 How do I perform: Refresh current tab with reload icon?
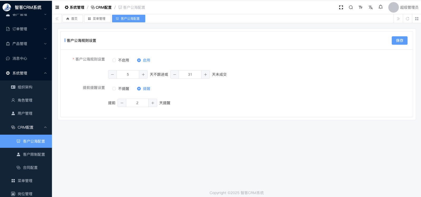(x=407, y=19)
